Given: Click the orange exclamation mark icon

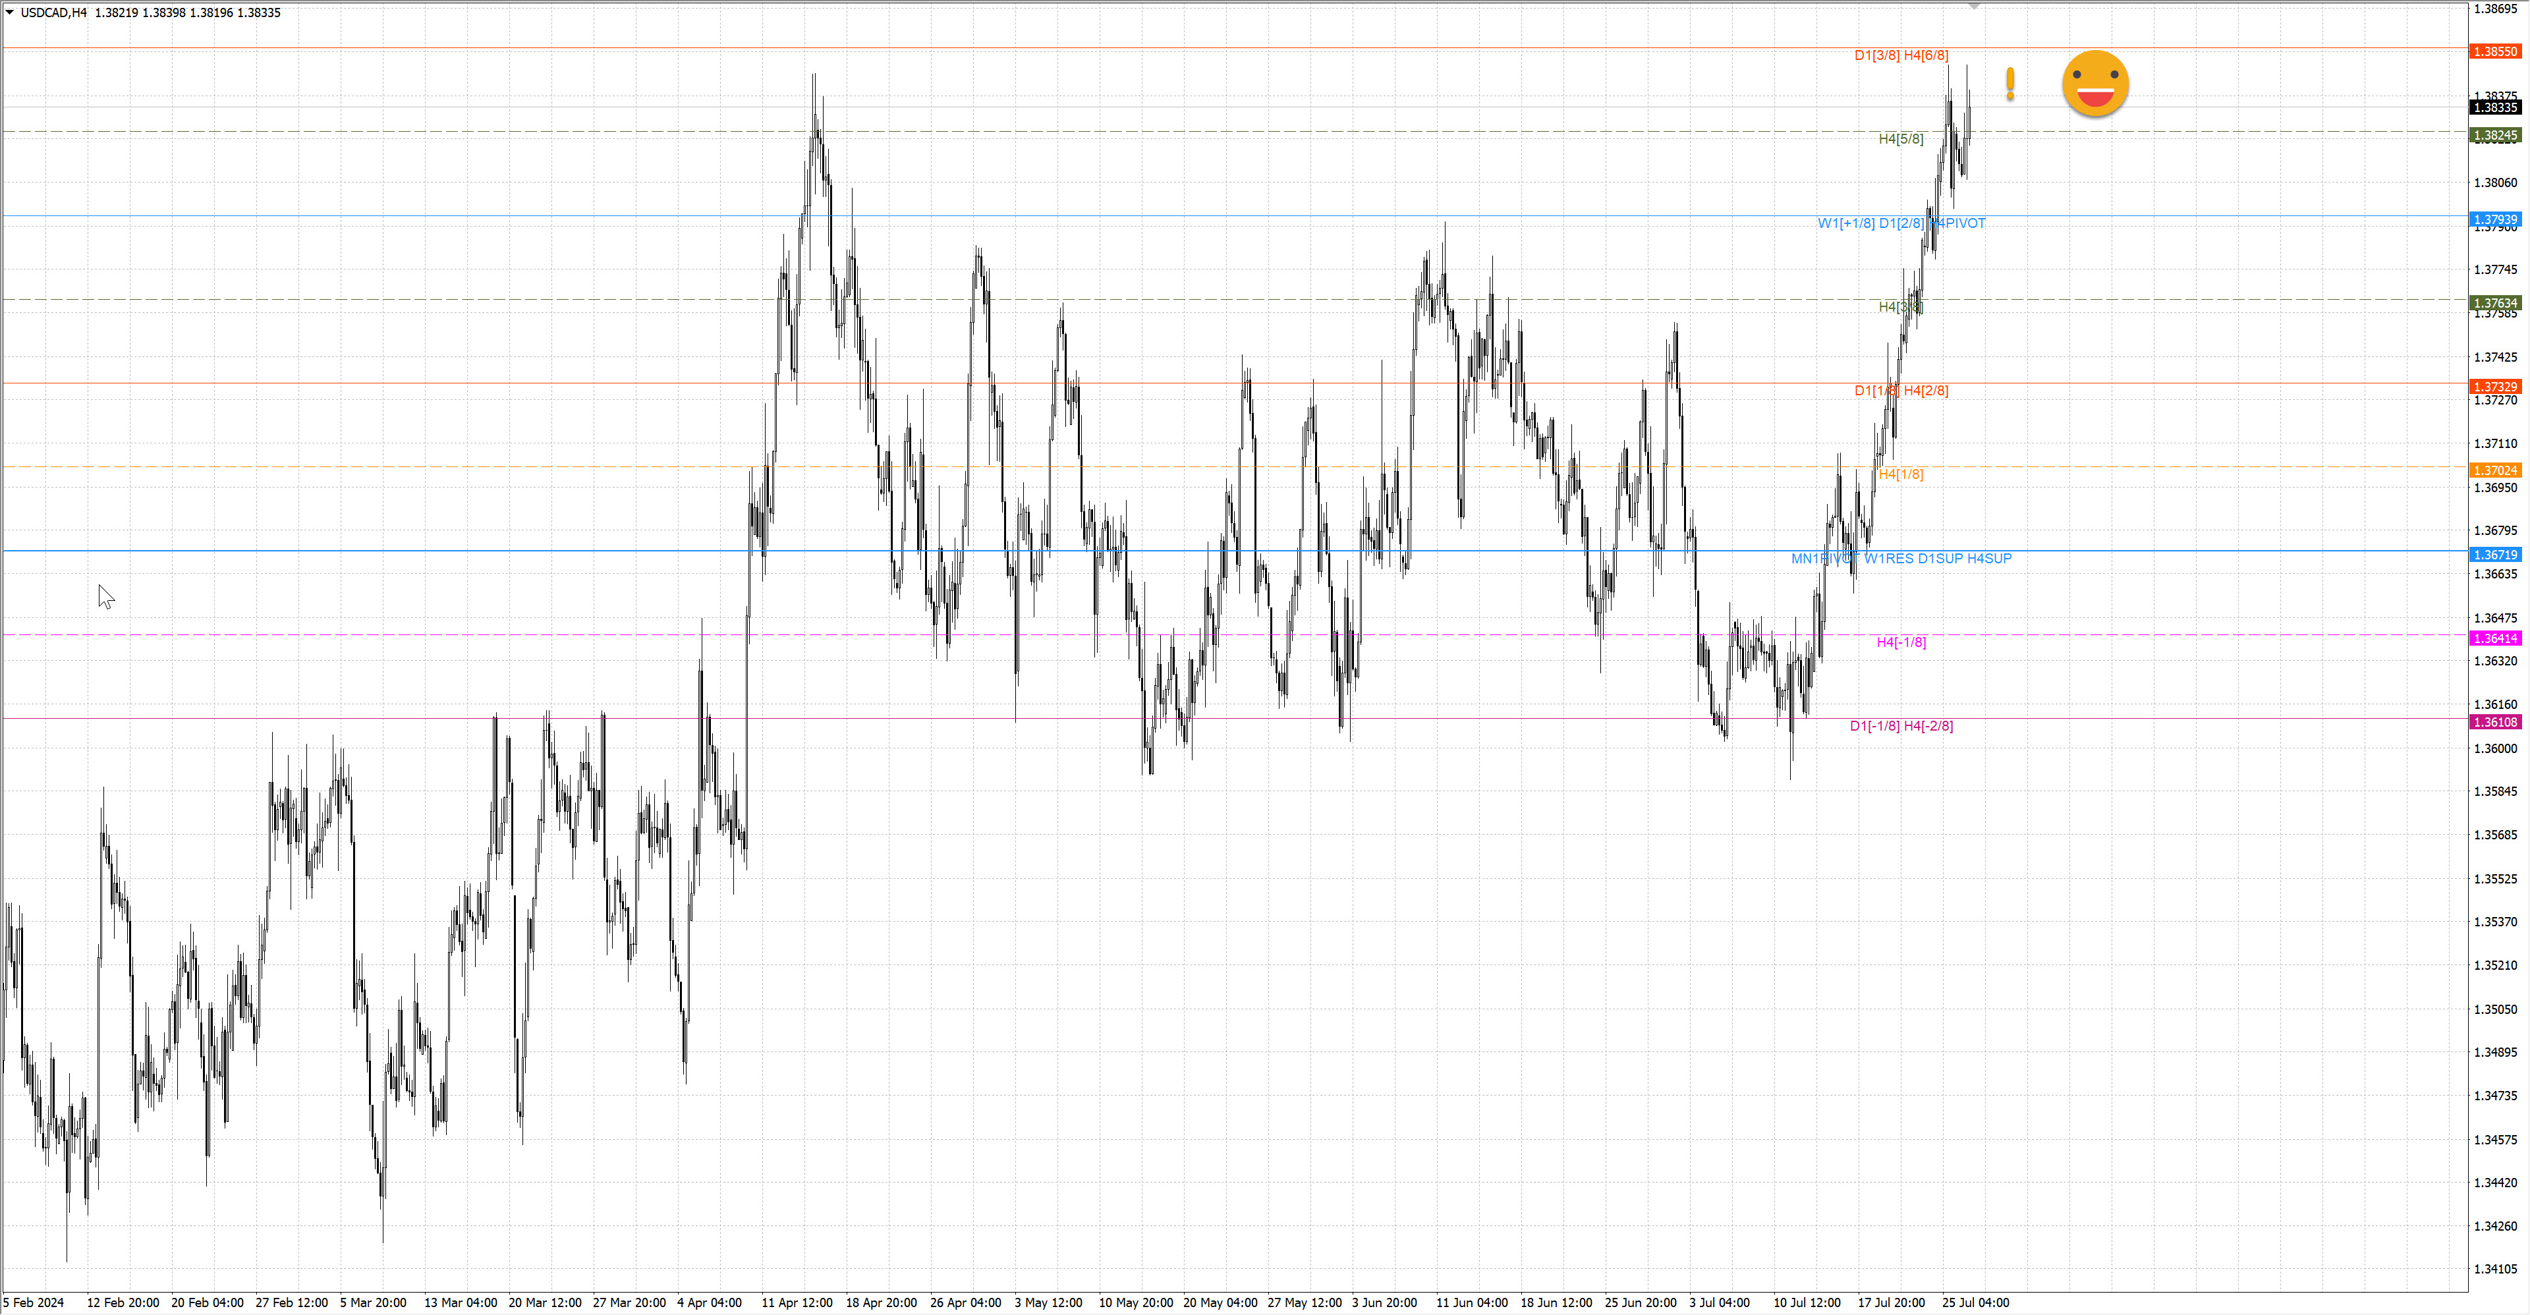Looking at the screenshot, I should 2010,84.
